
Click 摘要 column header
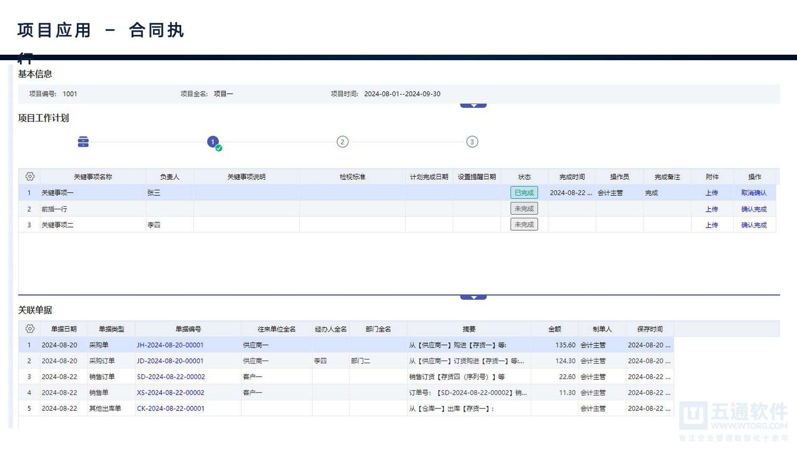[469, 329]
